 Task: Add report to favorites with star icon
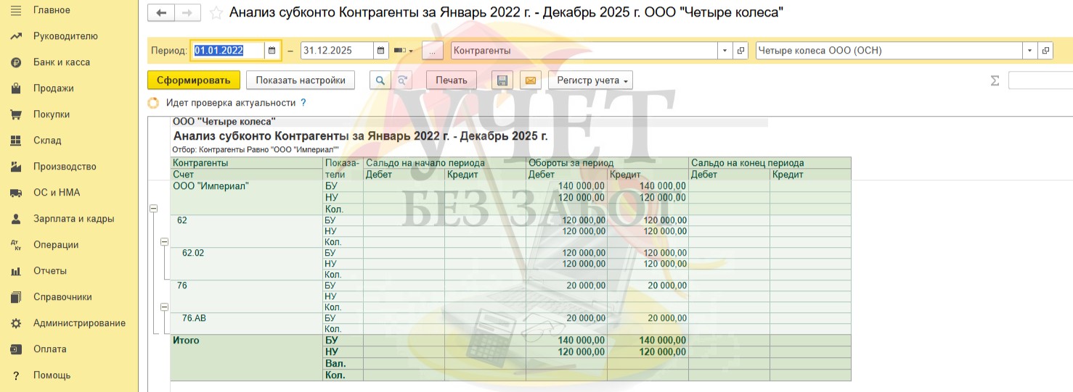(x=216, y=13)
